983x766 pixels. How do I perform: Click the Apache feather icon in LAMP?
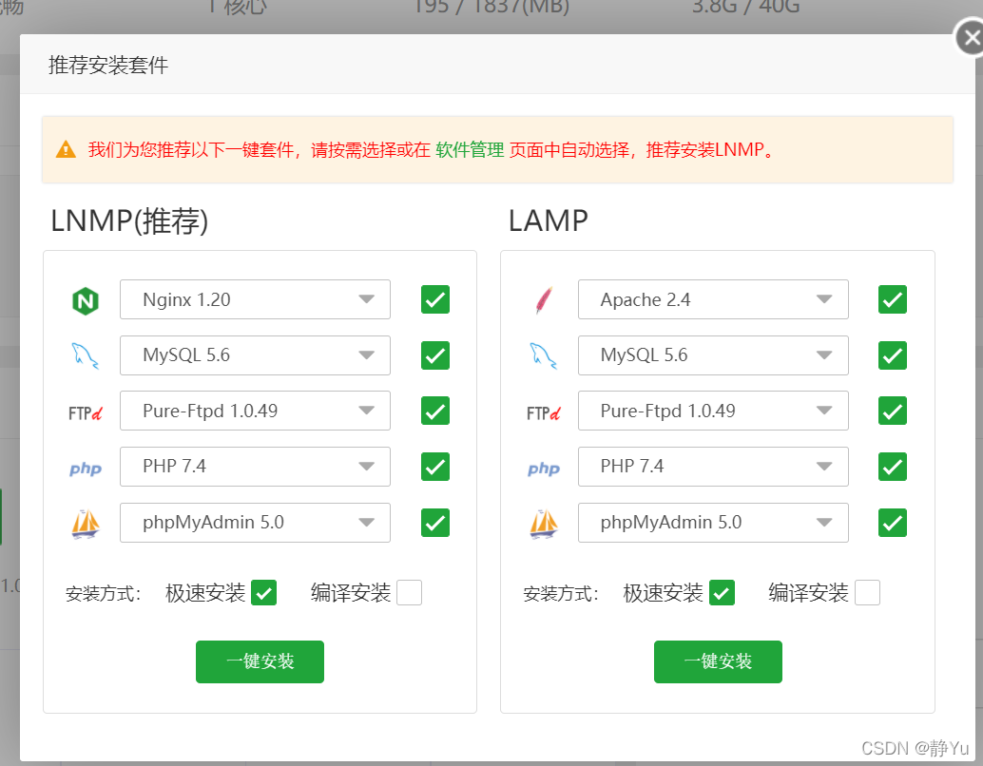tap(544, 299)
